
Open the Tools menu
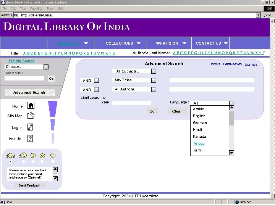(x=50, y=8)
